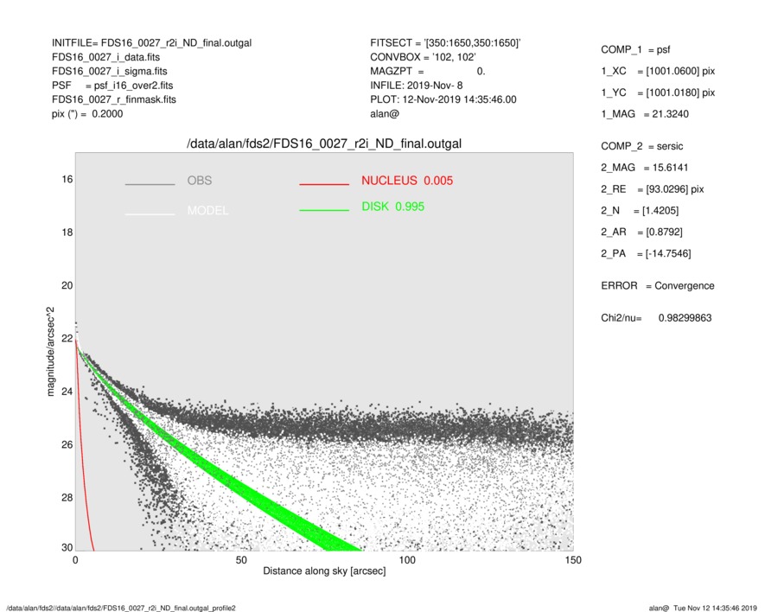
Task: Click the PLOT: 12-Nov-2019 14:35:46.00 timestamp
Action: pyautogui.click(x=443, y=99)
